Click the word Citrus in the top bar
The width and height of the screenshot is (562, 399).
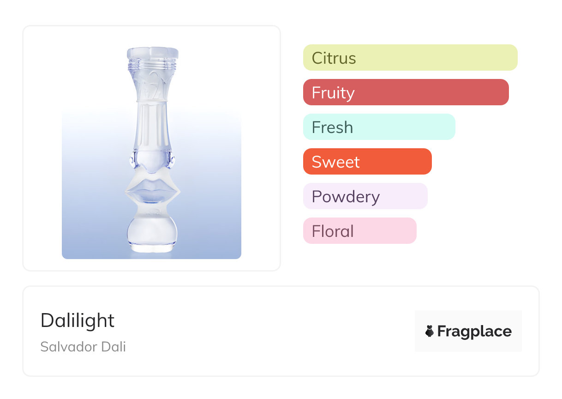[x=334, y=58]
